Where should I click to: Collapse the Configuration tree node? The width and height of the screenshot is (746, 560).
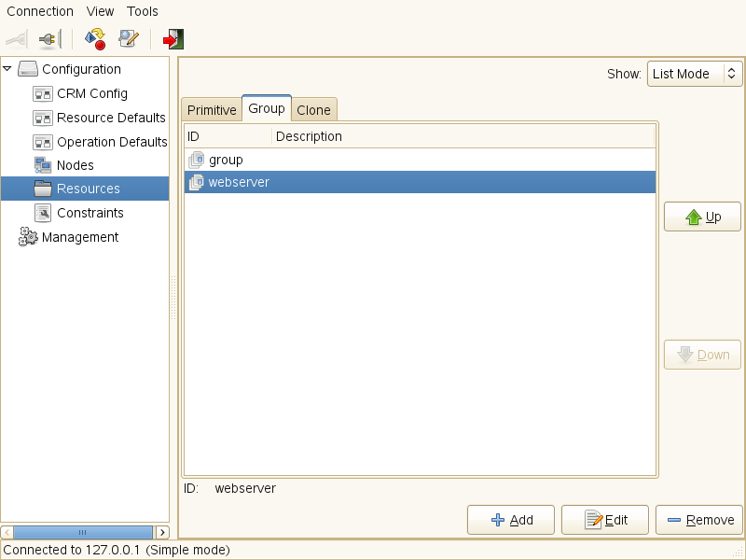pyautogui.click(x=7, y=69)
